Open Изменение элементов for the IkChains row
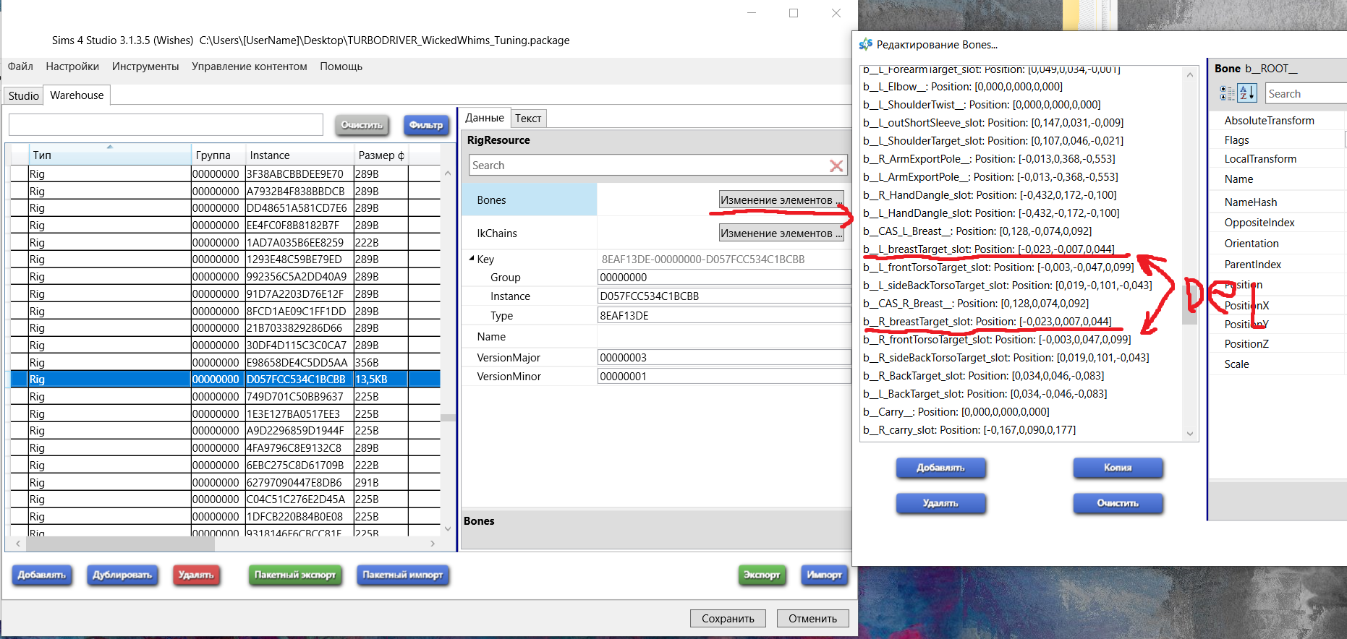1347x639 pixels. pos(781,233)
